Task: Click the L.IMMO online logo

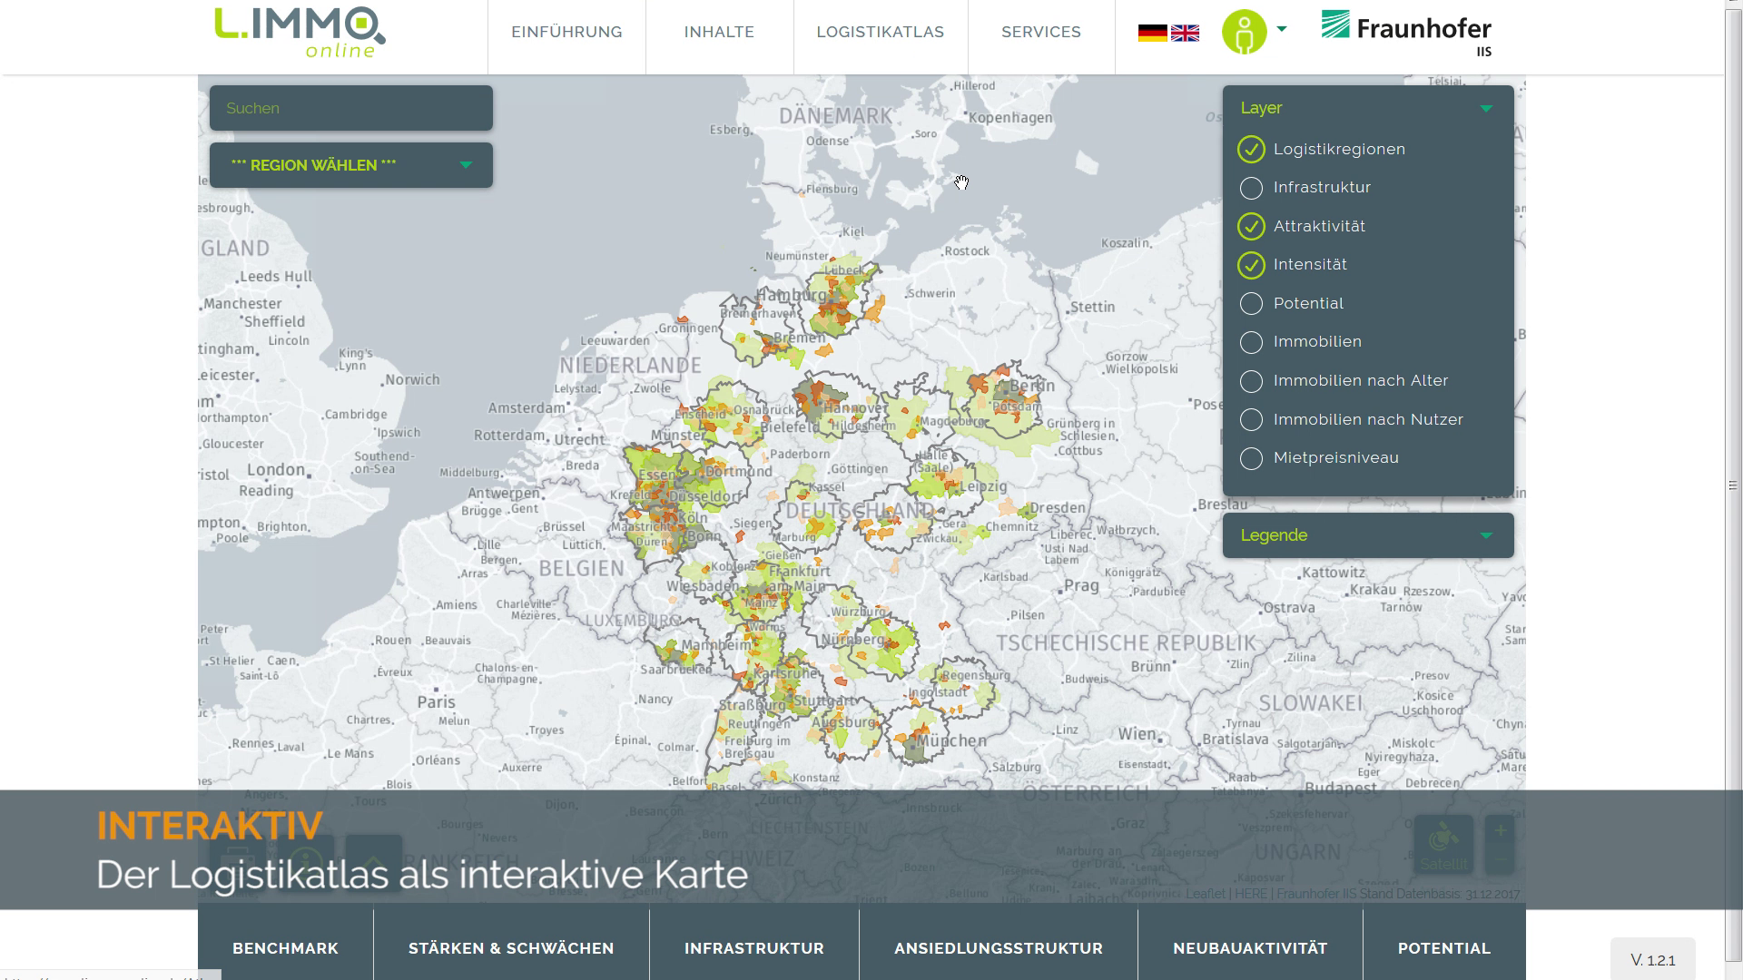Action: pos(300,33)
